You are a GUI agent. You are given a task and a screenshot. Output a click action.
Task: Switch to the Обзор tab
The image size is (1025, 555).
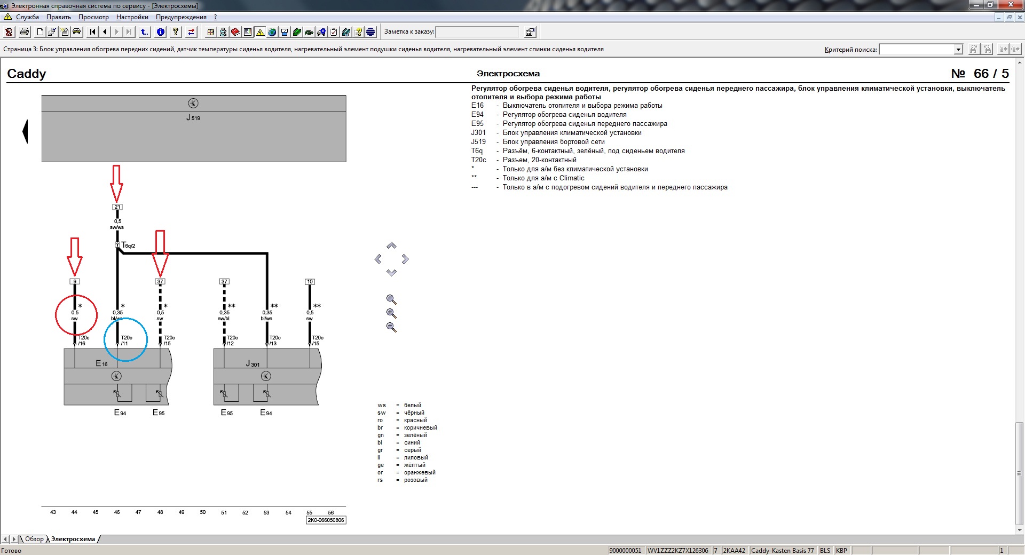(x=34, y=539)
